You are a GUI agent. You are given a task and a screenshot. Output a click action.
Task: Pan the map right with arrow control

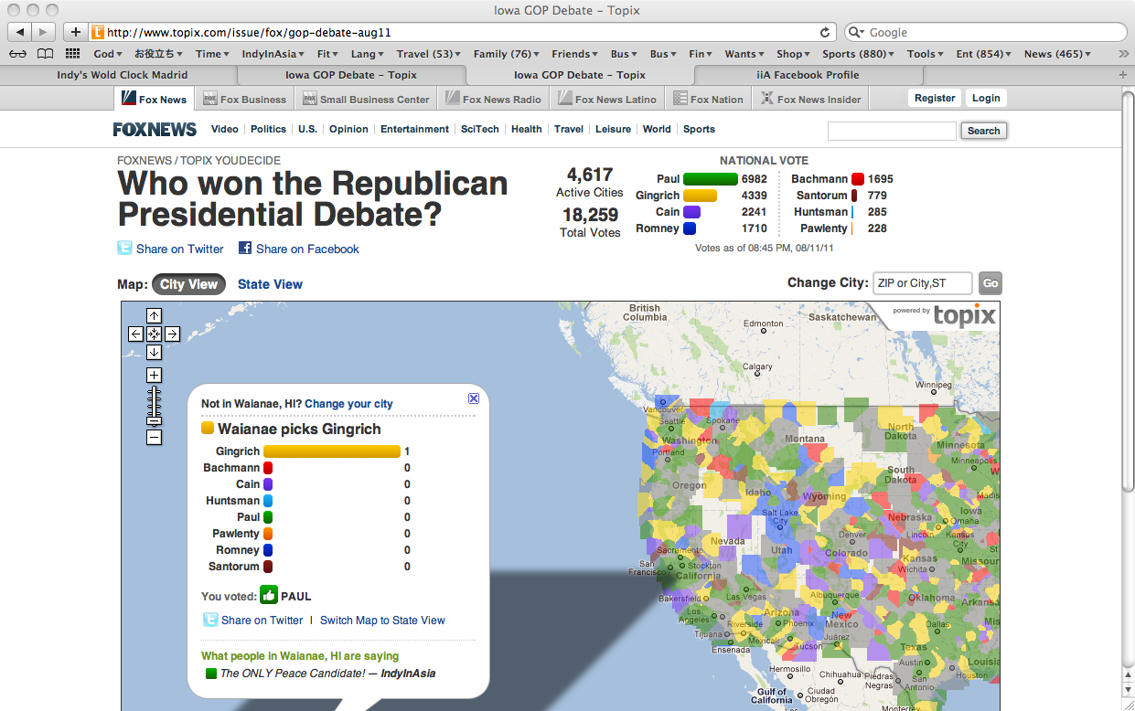pos(172,334)
